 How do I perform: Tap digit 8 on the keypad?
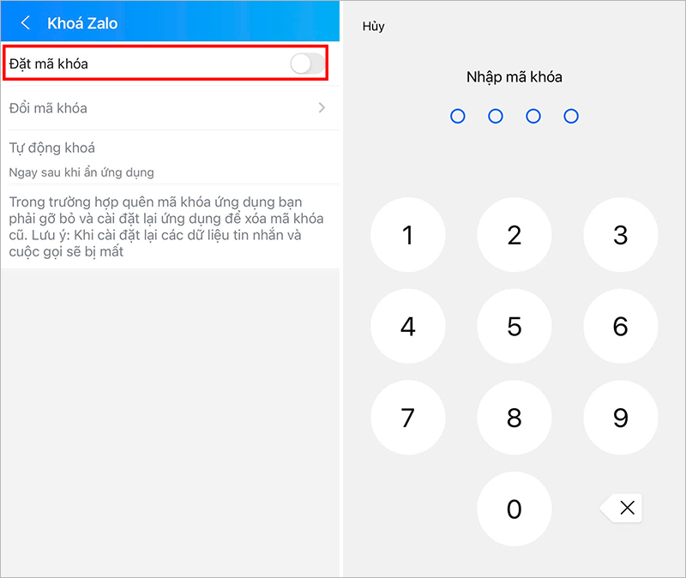point(514,418)
